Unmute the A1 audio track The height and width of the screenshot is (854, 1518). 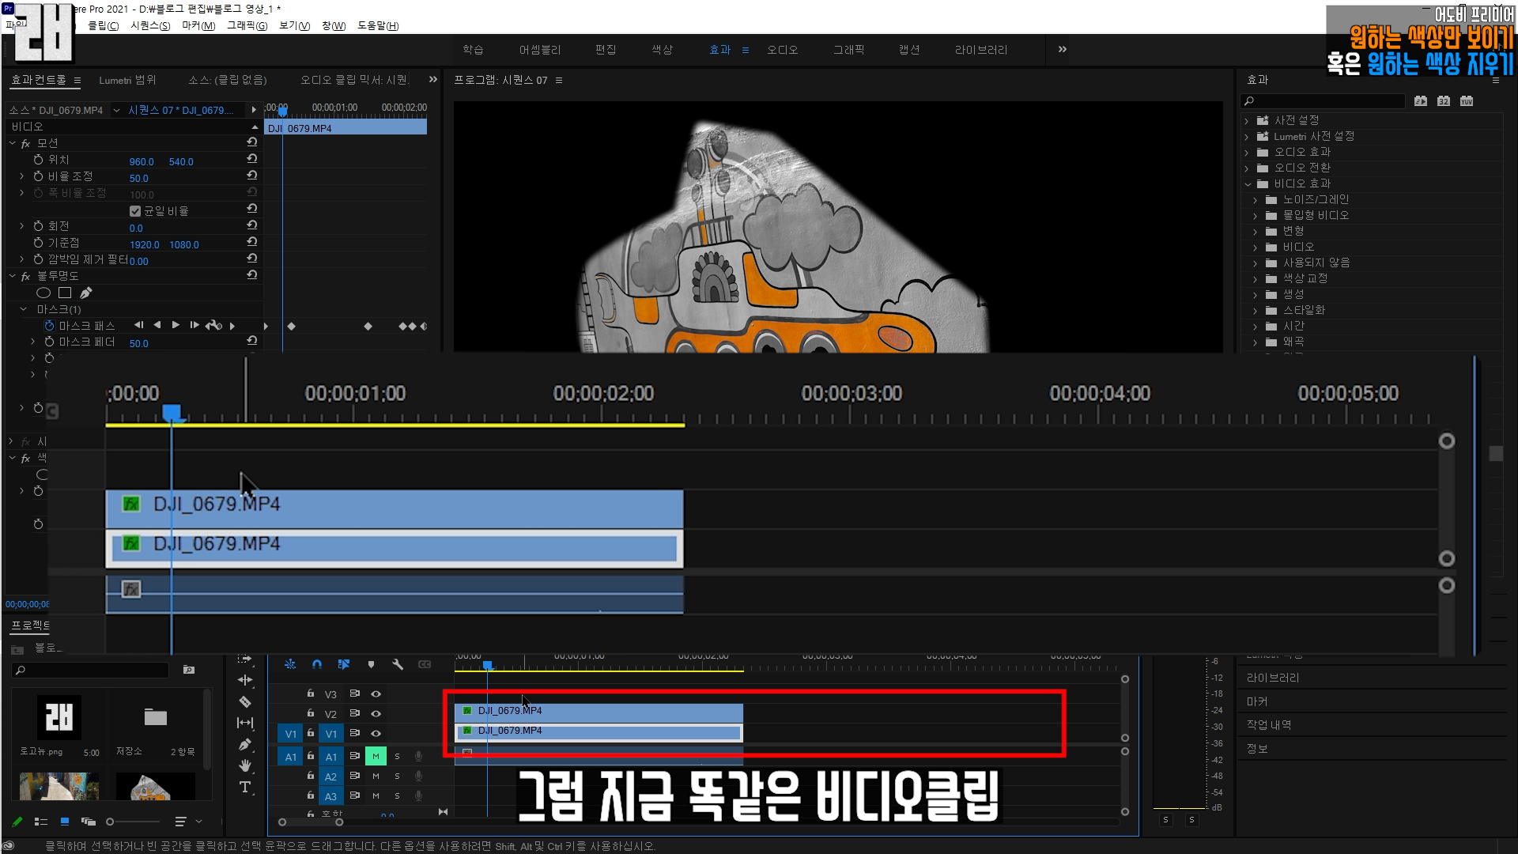coord(376,756)
